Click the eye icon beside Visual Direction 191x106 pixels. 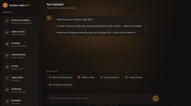pos(7,56)
